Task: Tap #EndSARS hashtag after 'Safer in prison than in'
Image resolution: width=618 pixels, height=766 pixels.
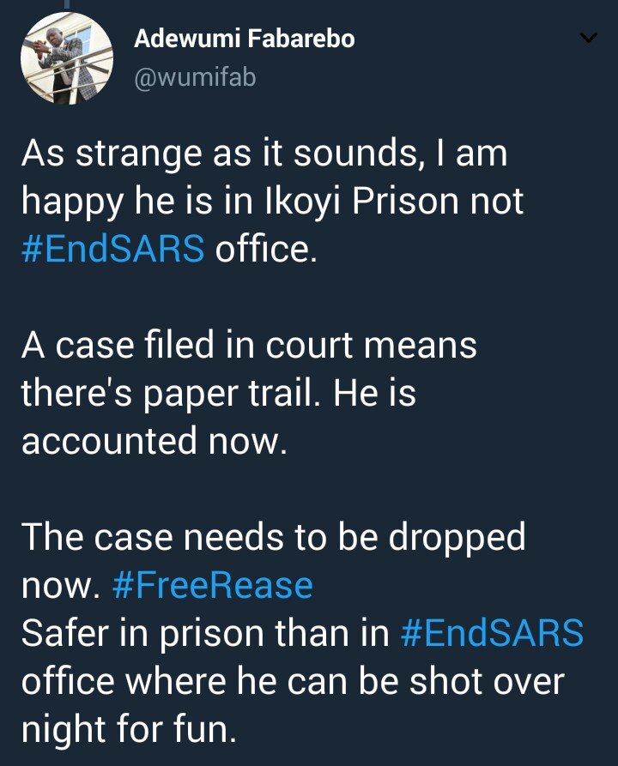Action: click(493, 635)
